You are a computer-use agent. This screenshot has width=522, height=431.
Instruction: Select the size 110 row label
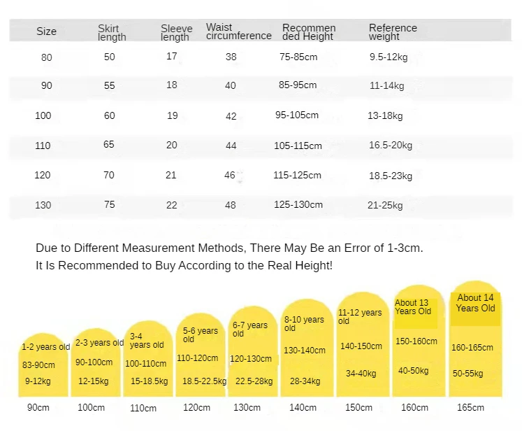[43, 146]
